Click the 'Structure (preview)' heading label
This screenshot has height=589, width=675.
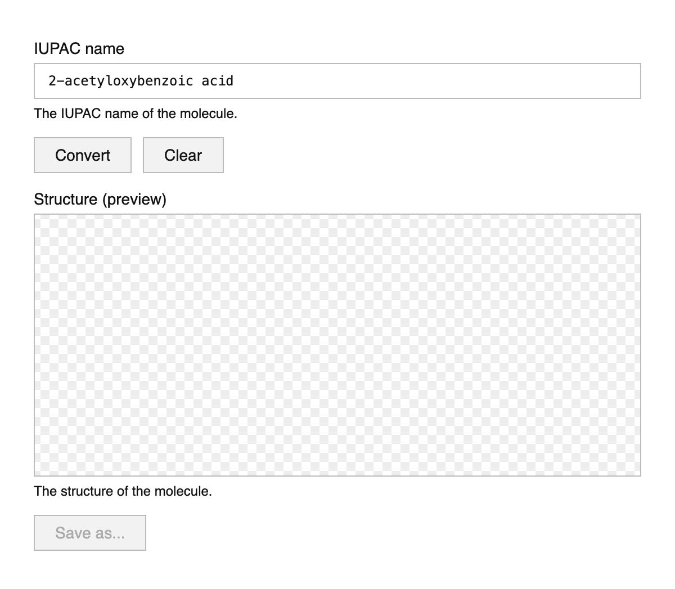100,200
